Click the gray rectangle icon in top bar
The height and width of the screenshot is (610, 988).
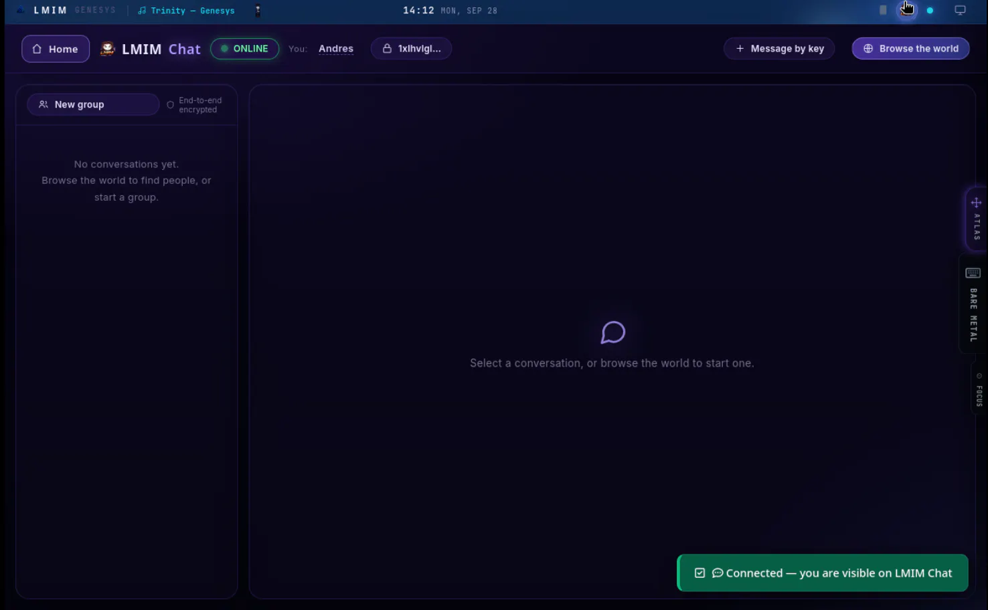pyautogui.click(x=883, y=10)
